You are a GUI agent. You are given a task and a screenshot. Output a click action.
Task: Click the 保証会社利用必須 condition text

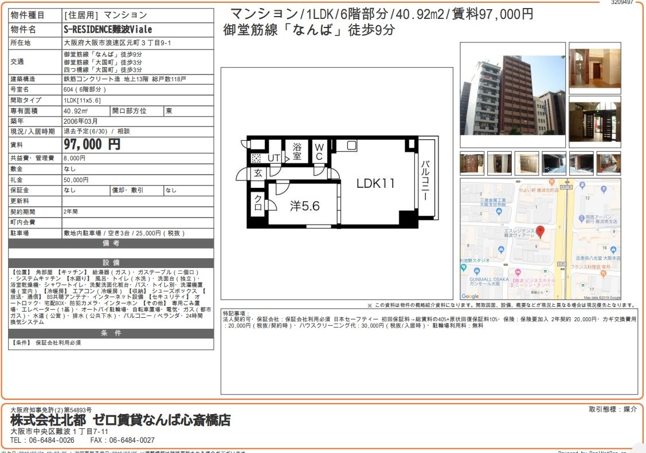tap(58, 342)
